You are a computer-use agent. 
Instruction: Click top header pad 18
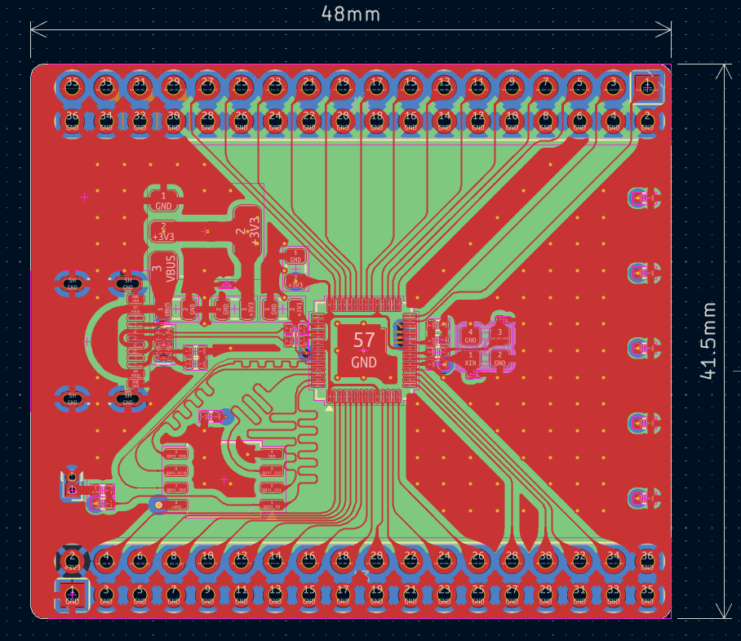377,122
